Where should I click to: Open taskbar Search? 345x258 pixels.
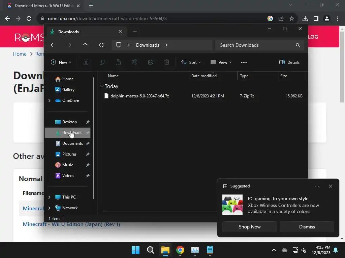coord(151,250)
